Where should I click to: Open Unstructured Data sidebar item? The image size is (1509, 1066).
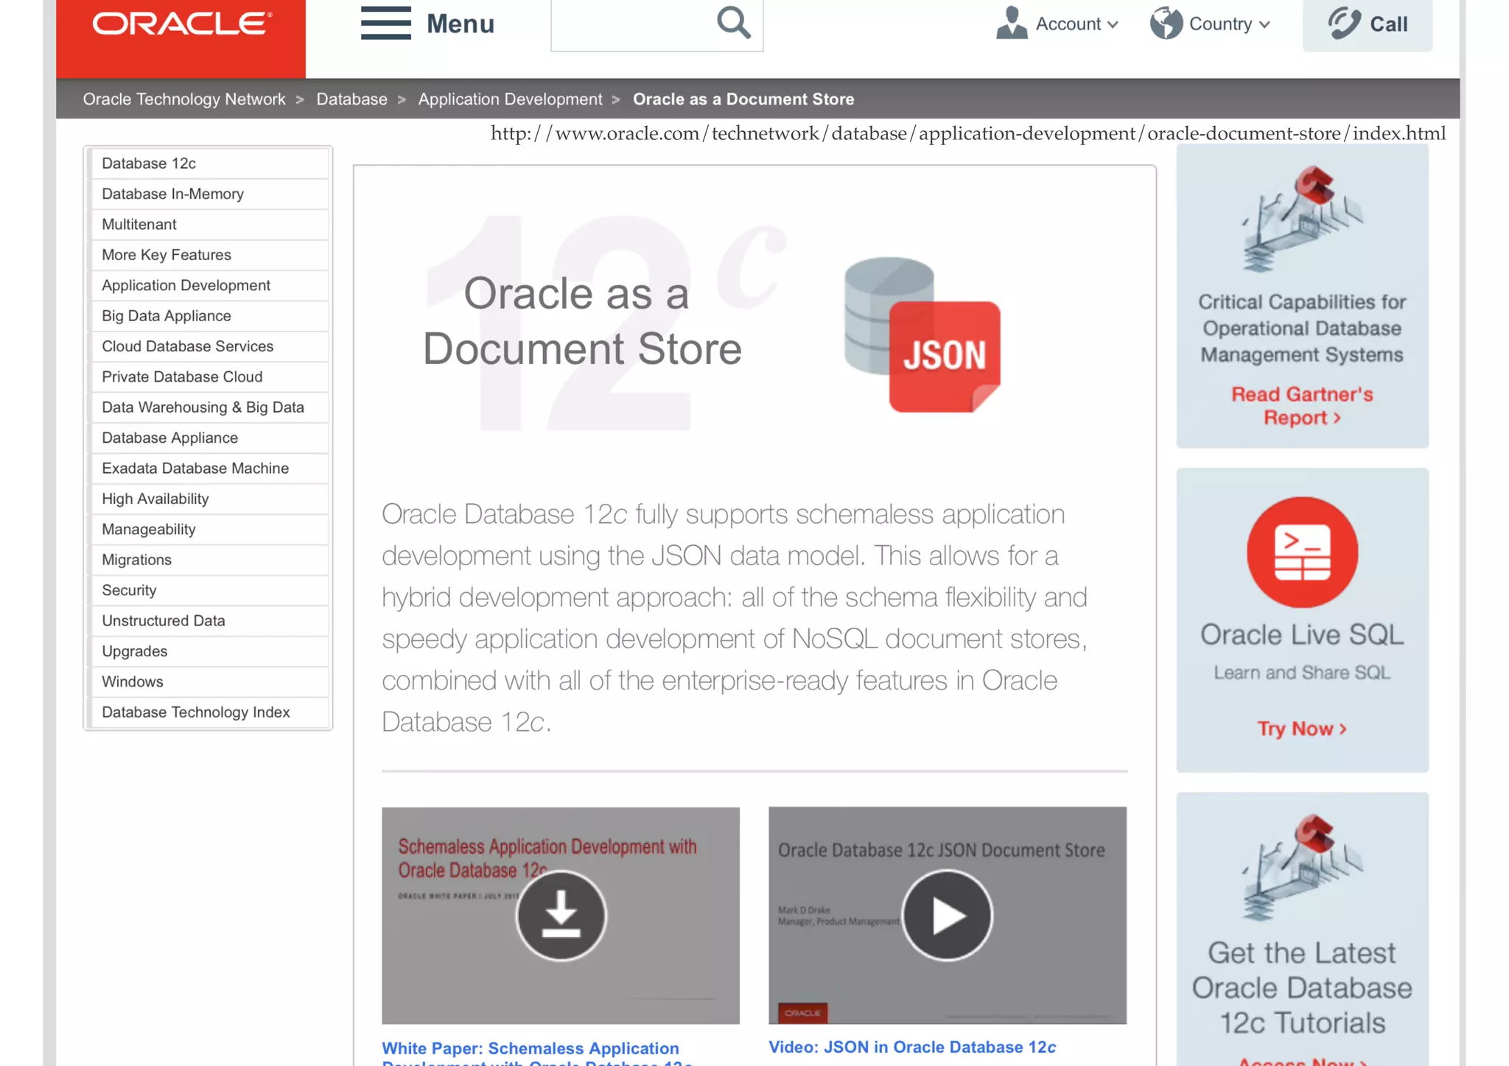(x=209, y=620)
